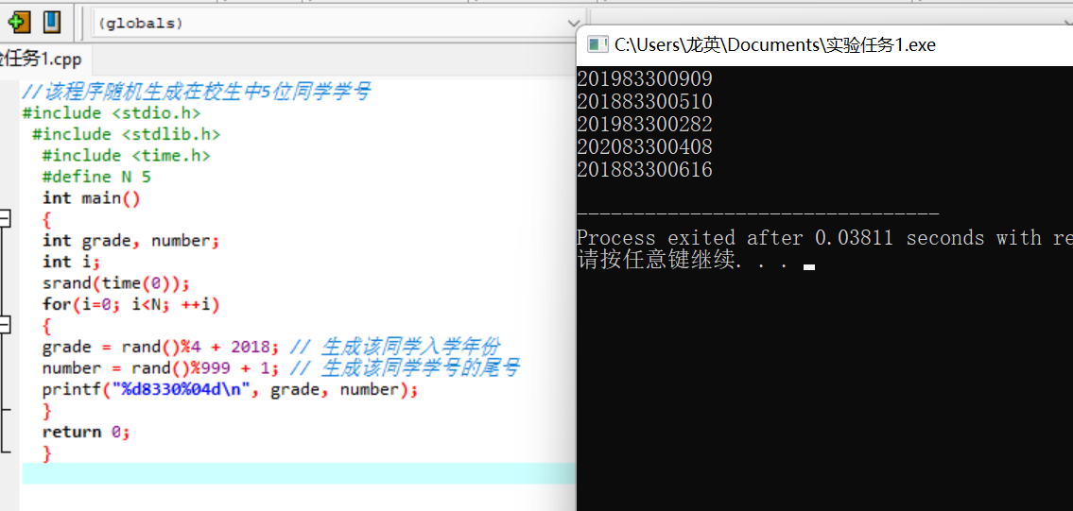Click the srand(time(0)); line
This screenshot has height=511, width=1073.
pyautogui.click(x=115, y=283)
